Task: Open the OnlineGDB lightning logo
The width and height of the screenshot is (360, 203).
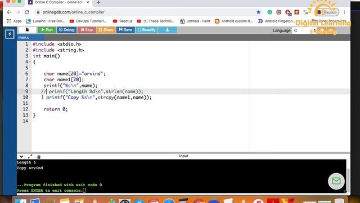Action: (10, 34)
